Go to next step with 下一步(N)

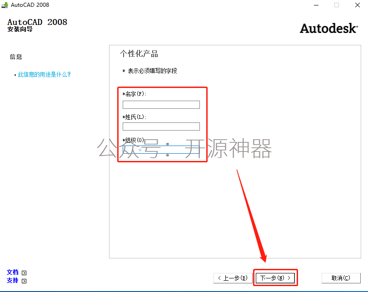pyautogui.click(x=275, y=278)
